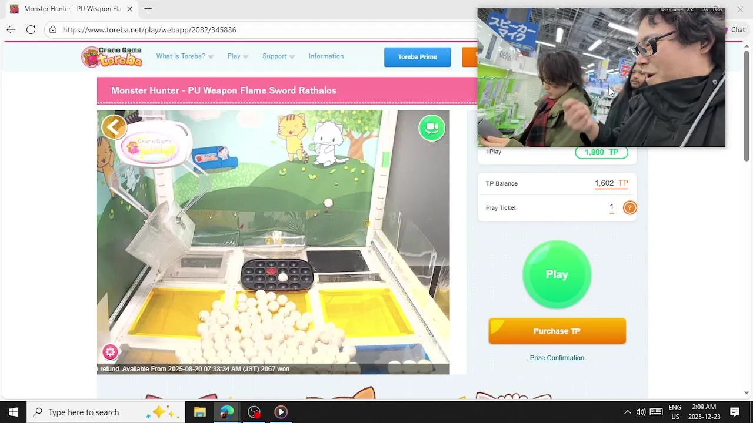Open the Prize Confirmation link

click(557, 358)
